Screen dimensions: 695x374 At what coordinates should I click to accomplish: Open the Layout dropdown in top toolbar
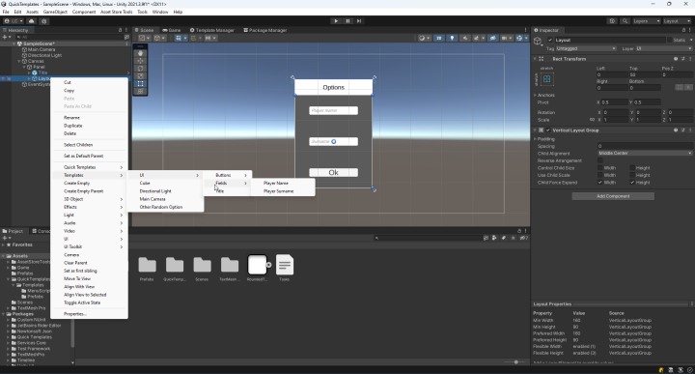coord(677,21)
